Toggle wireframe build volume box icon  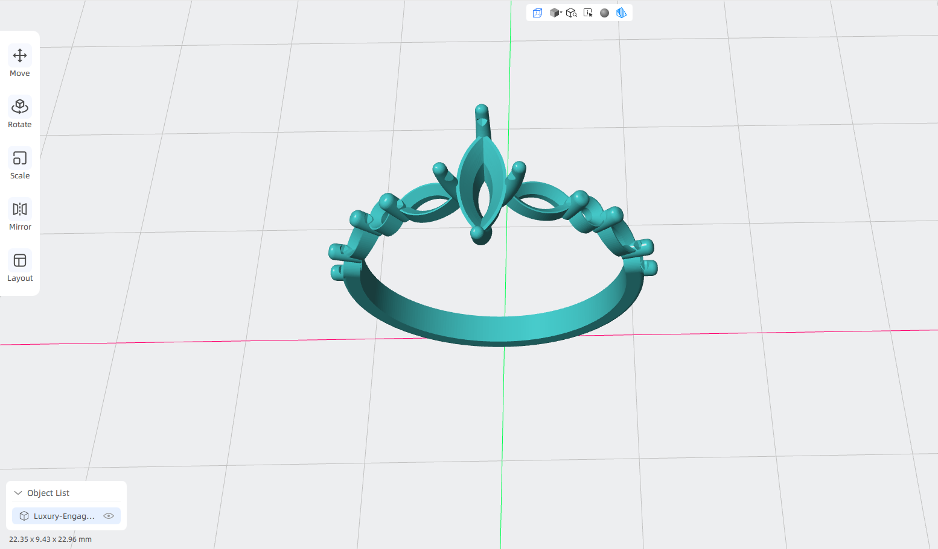537,13
